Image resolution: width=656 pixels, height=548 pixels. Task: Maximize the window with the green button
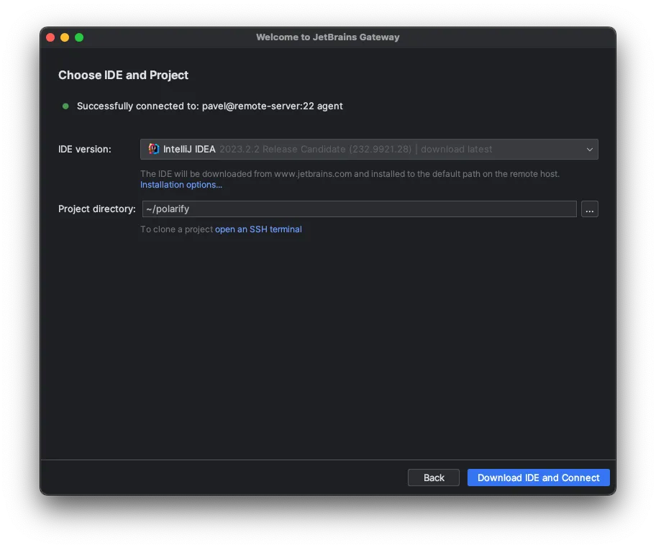pyautogui.click(x=79, y=37)
